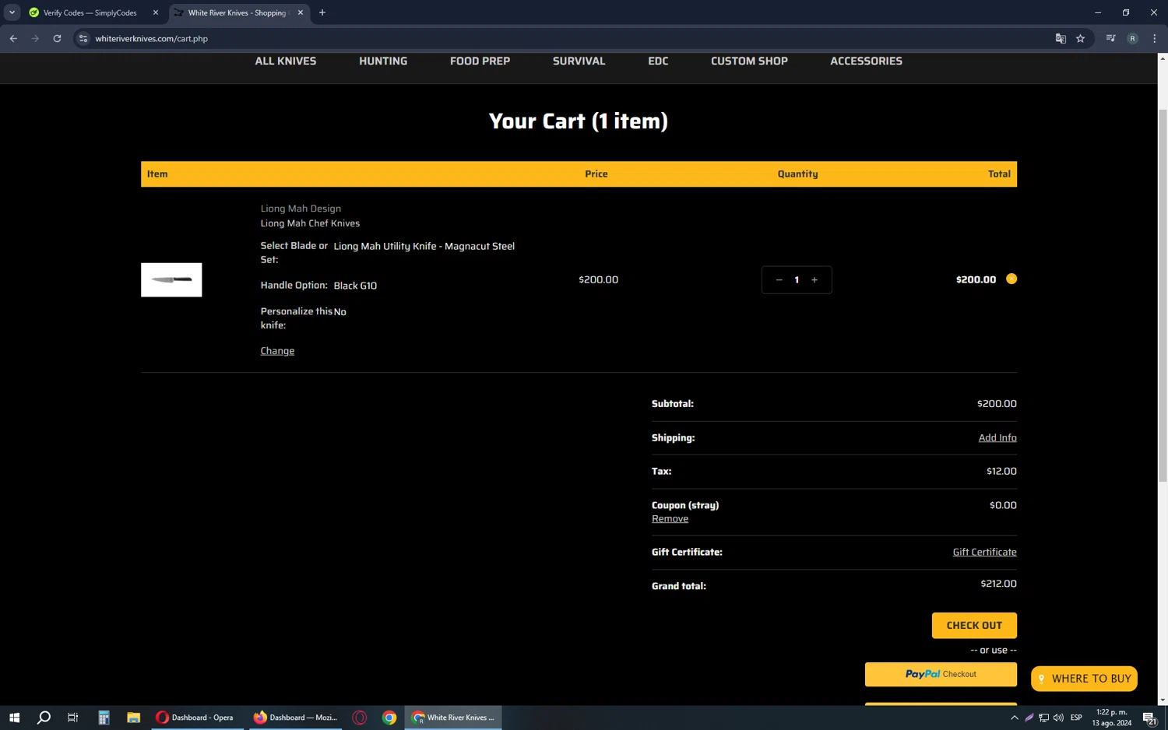Viewport: 1168px width, 730px height.
Task: Click the Liong Mah Design brand text
Action: coord(301,209)
